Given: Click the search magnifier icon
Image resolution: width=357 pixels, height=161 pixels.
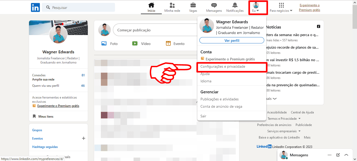Looking at the screenshot, I should 48,8.
